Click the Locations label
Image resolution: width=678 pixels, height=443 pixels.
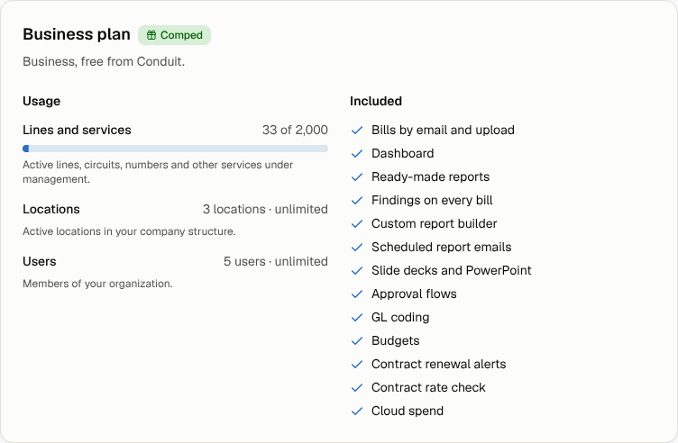[x=51, y=209]
